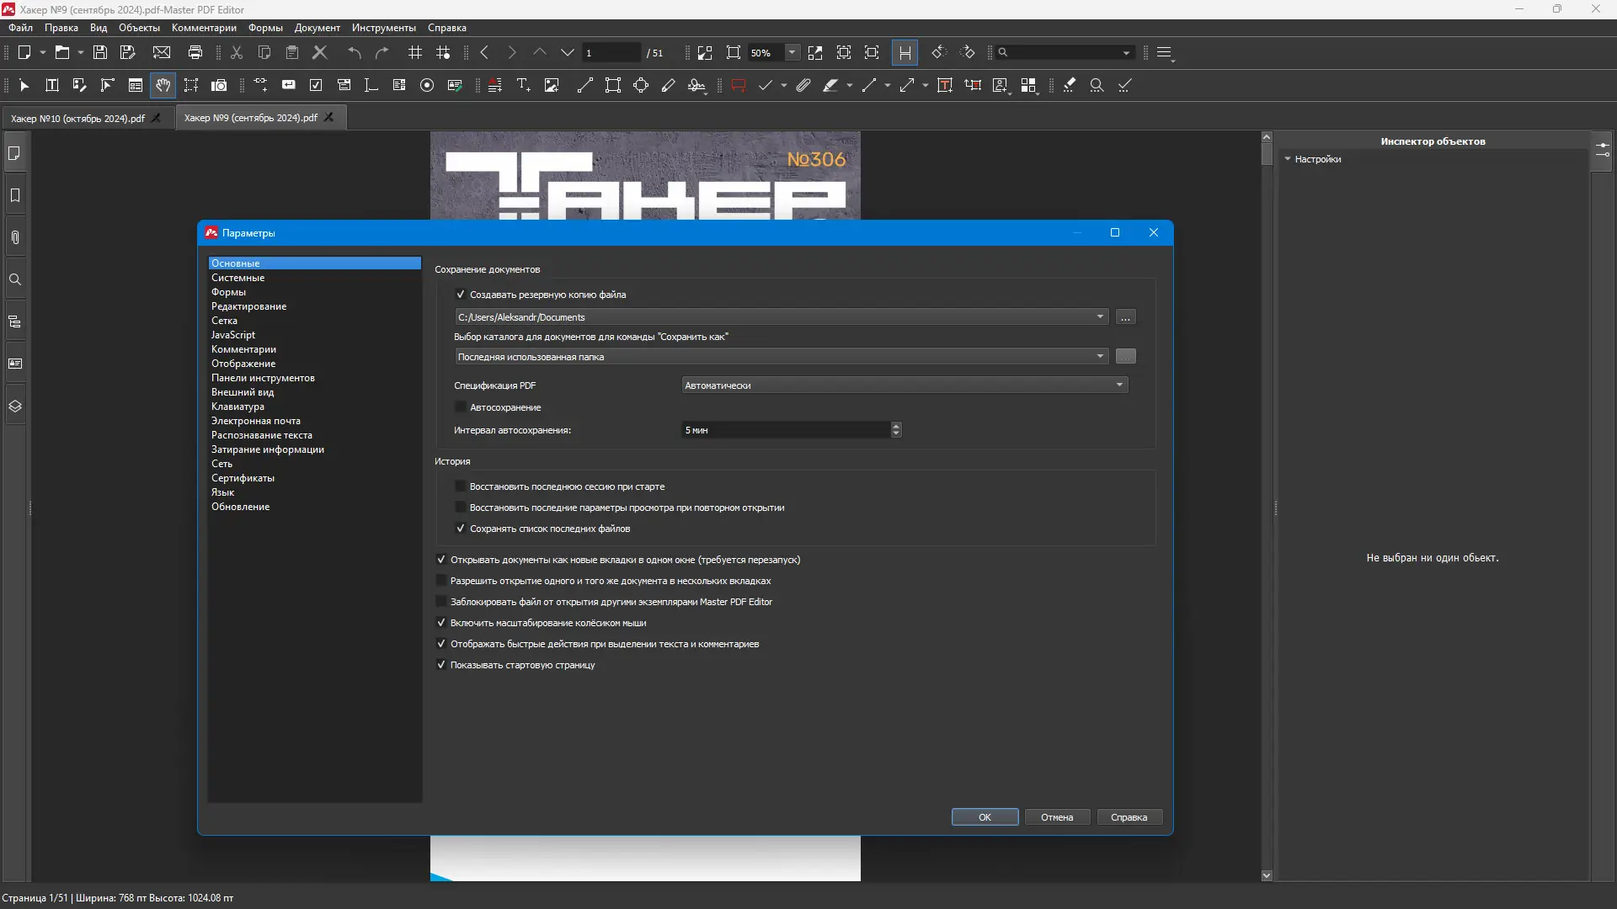Uncheck Создавать резервную копию файла
Image resolution: width=1617 pixels, height=909 pixels.
click(x=461, y=295)
